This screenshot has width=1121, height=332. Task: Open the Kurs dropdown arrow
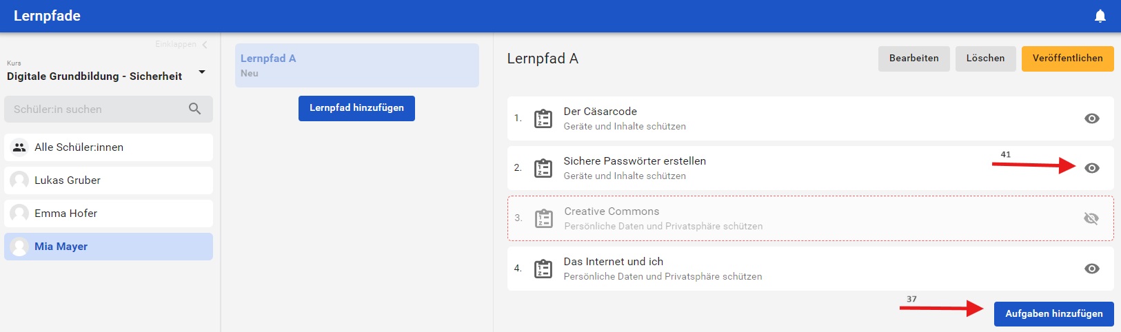click(x=202, y=72)
